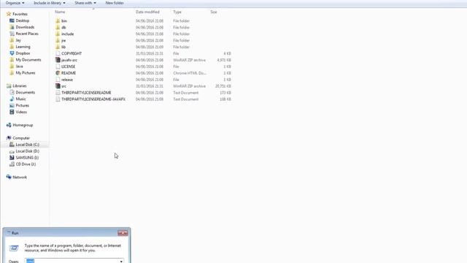Open the Include in library dropdown
Viewport: 467px width, 263px height.
tap(50, 3)
